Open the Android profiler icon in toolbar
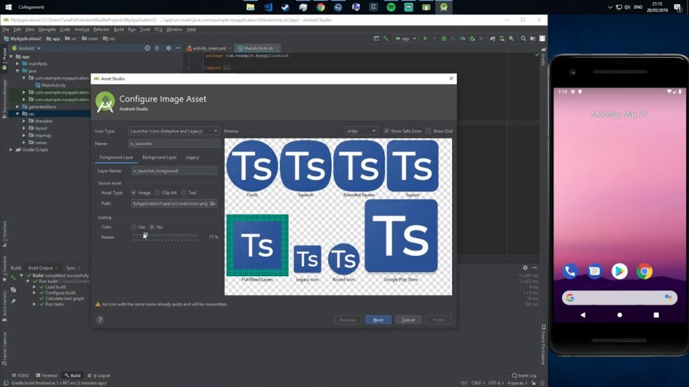The image size is (689, 387). point(462,38)
